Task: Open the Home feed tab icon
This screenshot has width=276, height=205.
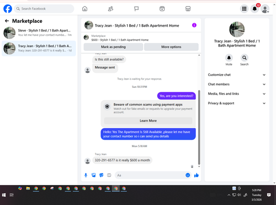Action: [x=84, y=9]
